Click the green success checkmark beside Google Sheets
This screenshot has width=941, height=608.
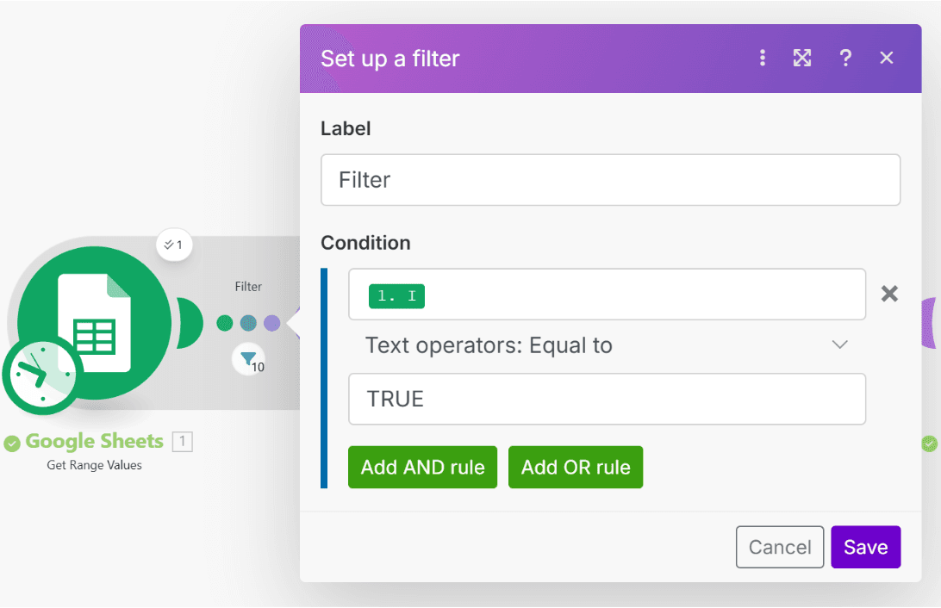[x=12, y=444]
